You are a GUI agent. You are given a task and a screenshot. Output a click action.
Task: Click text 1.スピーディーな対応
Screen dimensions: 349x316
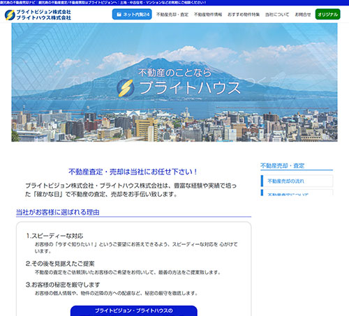(54, 236)
